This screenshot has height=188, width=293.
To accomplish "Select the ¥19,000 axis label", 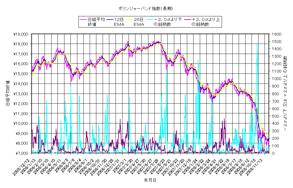I will [21, 34].
